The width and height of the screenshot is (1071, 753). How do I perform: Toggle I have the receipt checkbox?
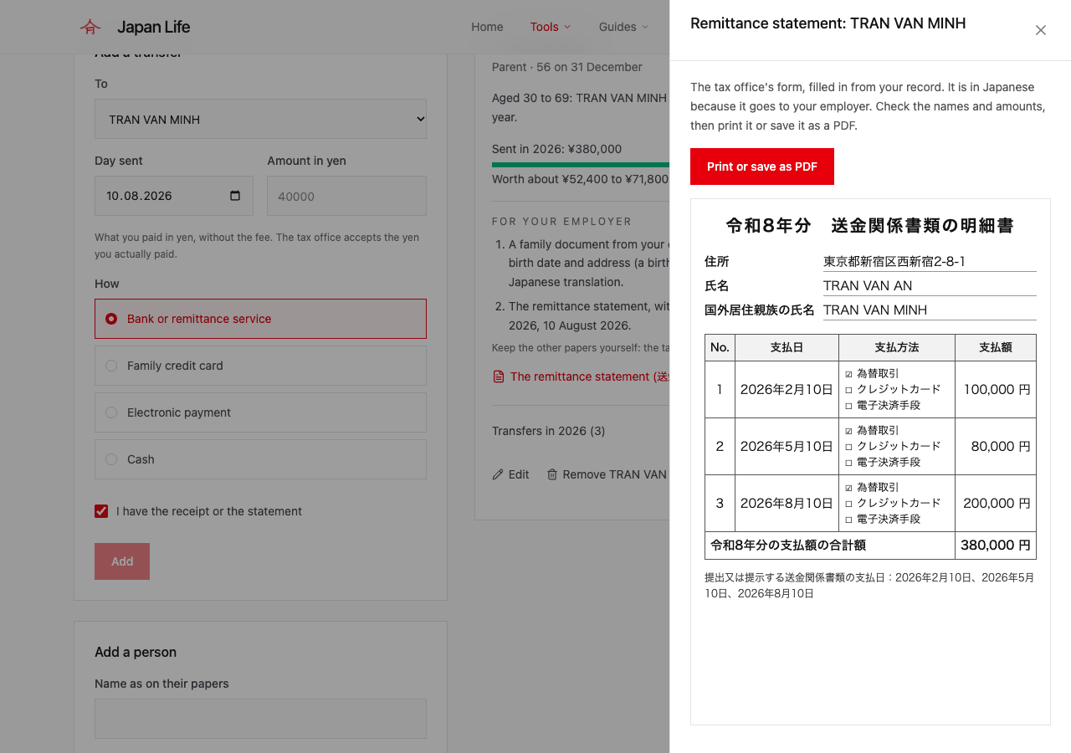point(101,511)
